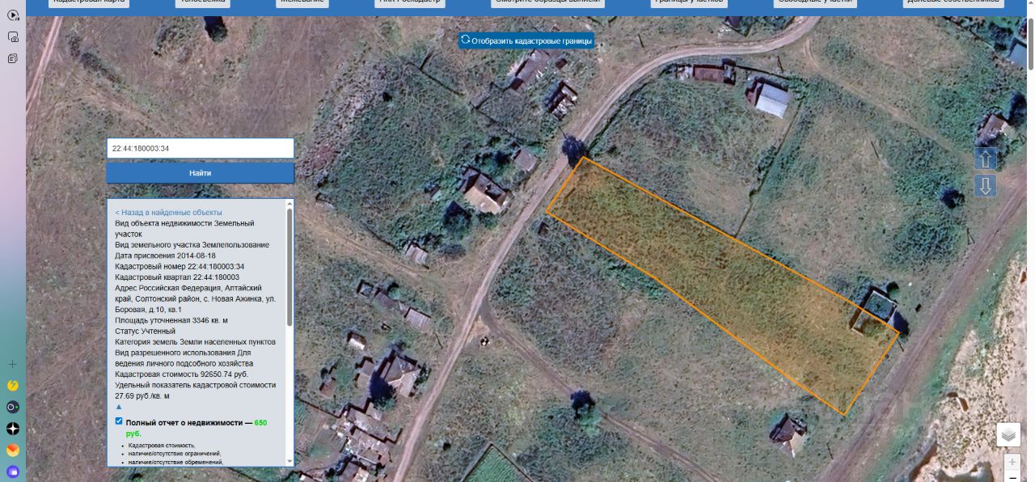Focus the cadastral number search field
Viewport: 1035px width, 482px height.
(x=200, y=149)
